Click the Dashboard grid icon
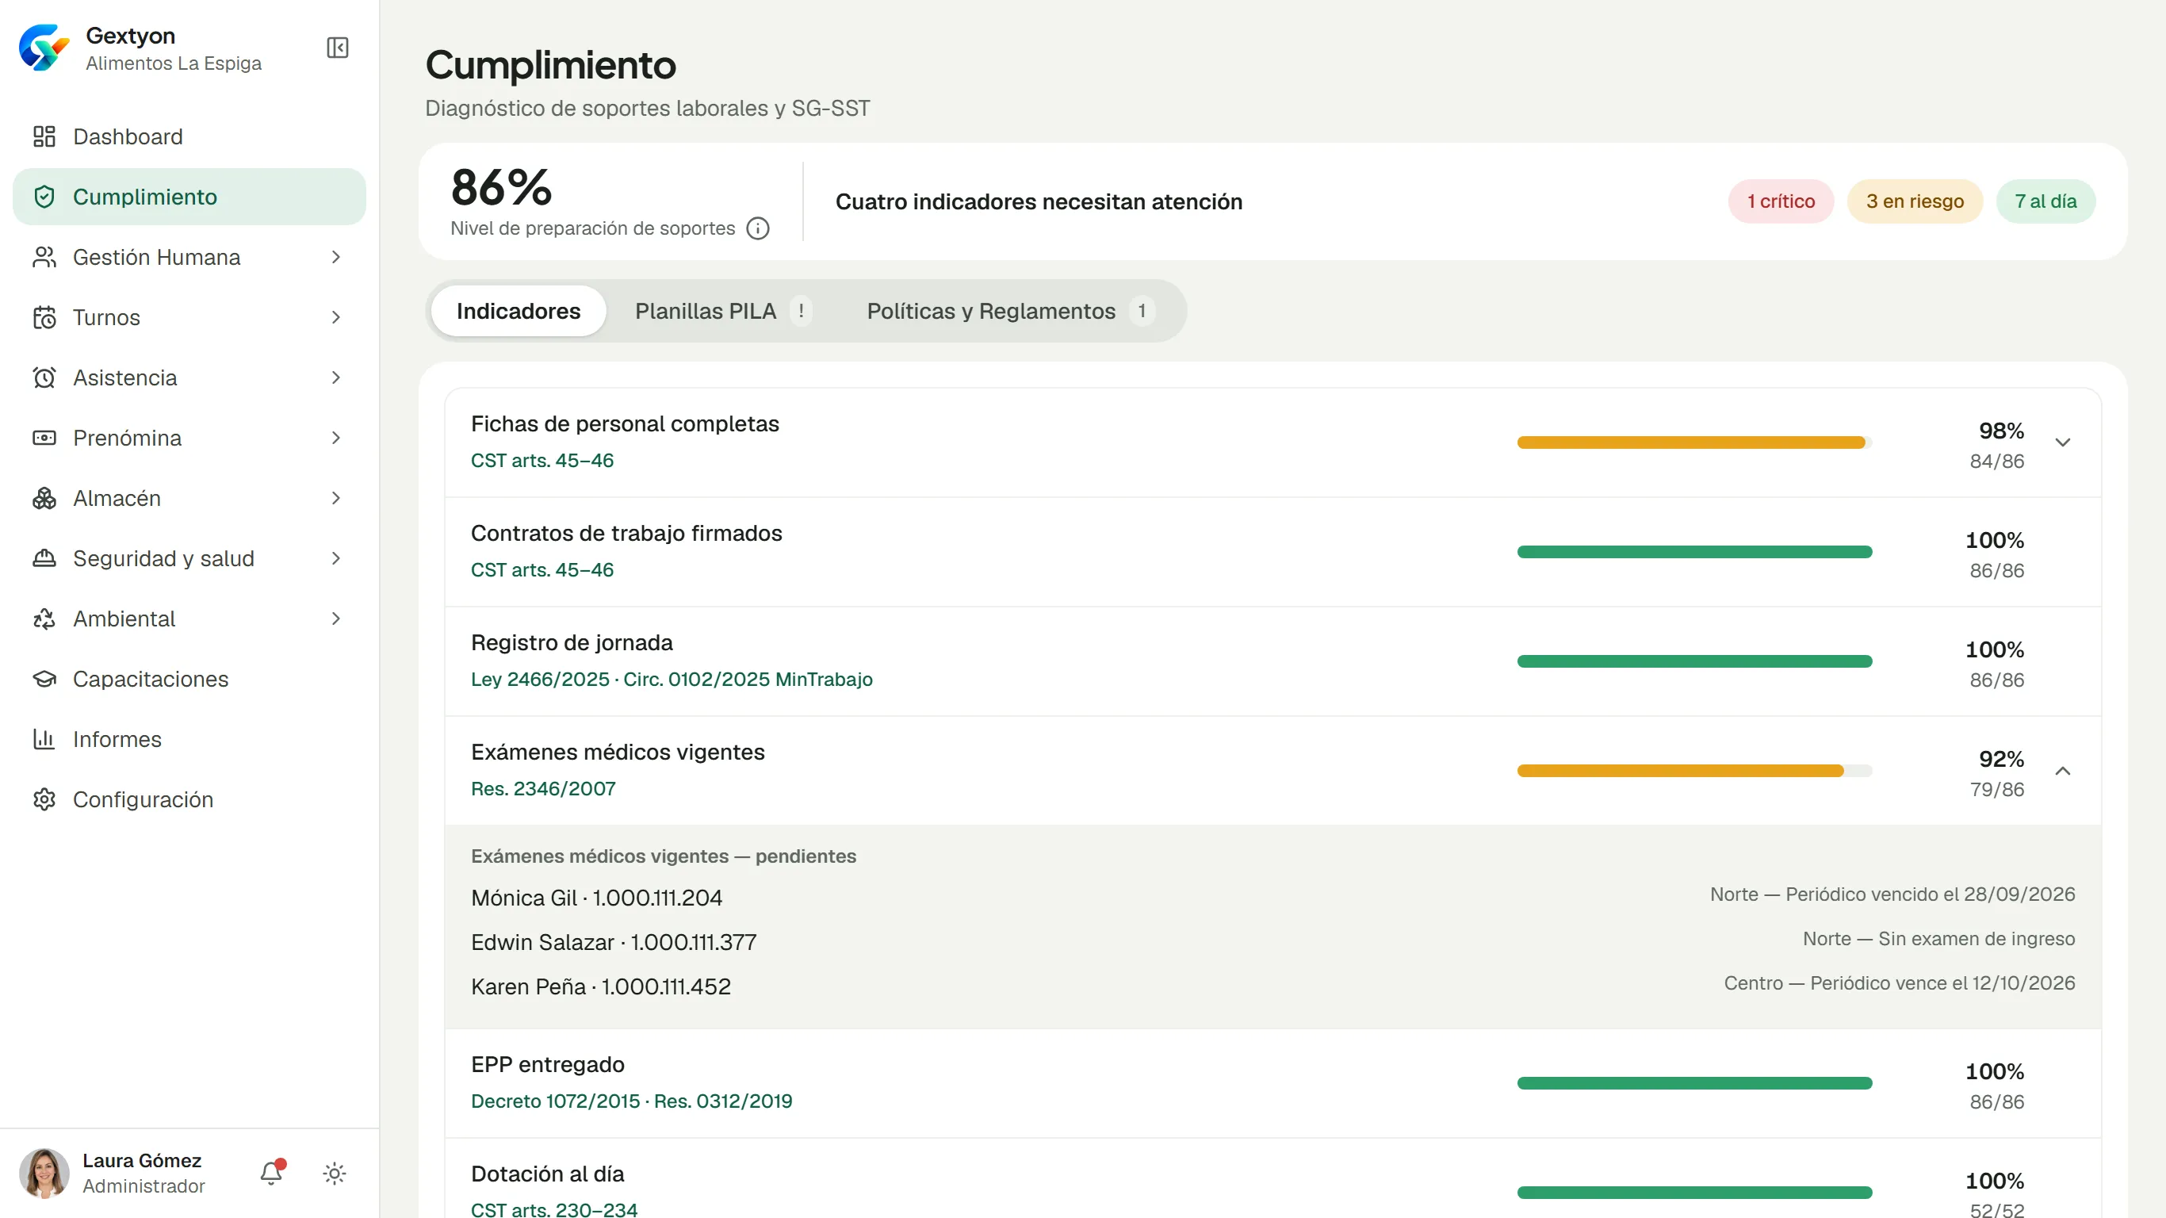Screen dimensions: 2166x1218 click(x=44, y=136)
